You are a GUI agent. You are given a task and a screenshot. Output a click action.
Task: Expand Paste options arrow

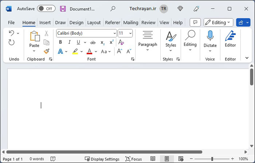pyautogui.click(x=34, y=51)
